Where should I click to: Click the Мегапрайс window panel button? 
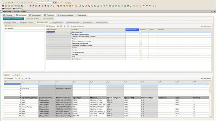[x=7, y=9]
